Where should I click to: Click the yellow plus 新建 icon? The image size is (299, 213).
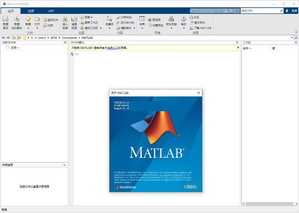[28, 19]
